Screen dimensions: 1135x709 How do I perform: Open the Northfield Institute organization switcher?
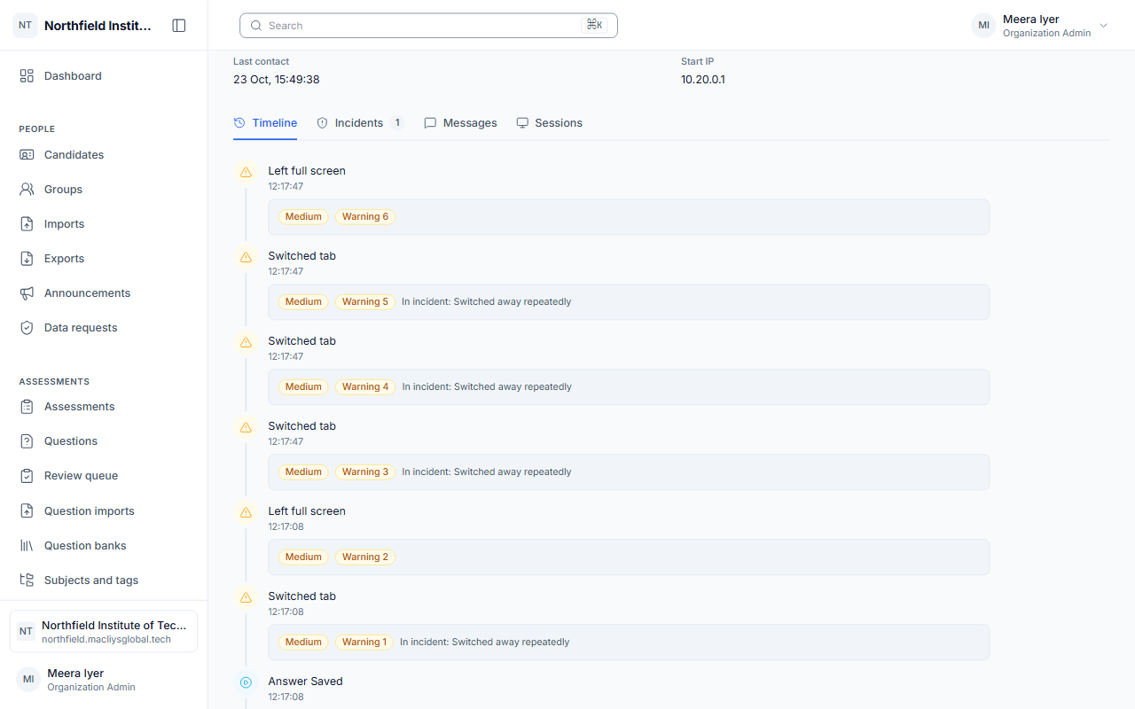click(104, 632)
